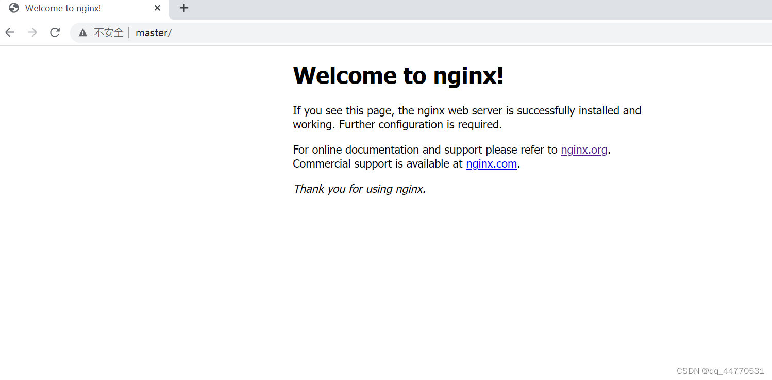Open the nginx.org documentation link
Screen dimensions: 772x380
coord(584,150)
